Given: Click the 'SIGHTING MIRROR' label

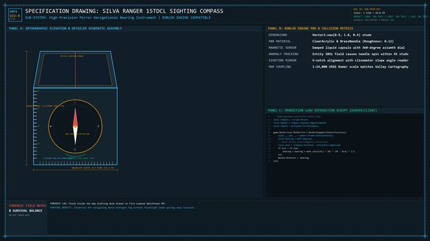Looking at the screenshot, I should pos(282,60).
